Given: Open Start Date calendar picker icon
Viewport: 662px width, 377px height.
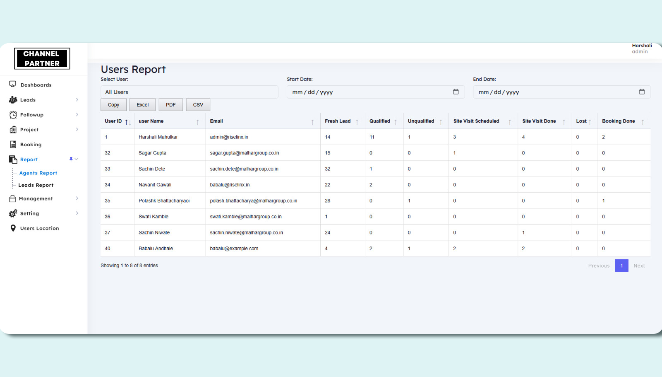Looking at the screenshot, I should [x=456, y=92].
